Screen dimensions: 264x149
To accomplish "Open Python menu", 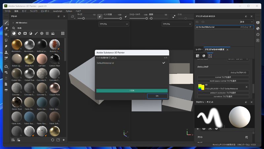I will coord(69,11).
